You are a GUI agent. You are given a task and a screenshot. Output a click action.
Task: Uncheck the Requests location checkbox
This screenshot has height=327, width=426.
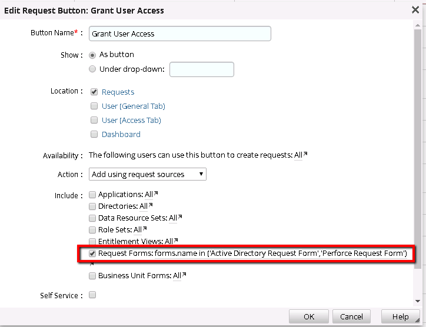pos(94,92)
